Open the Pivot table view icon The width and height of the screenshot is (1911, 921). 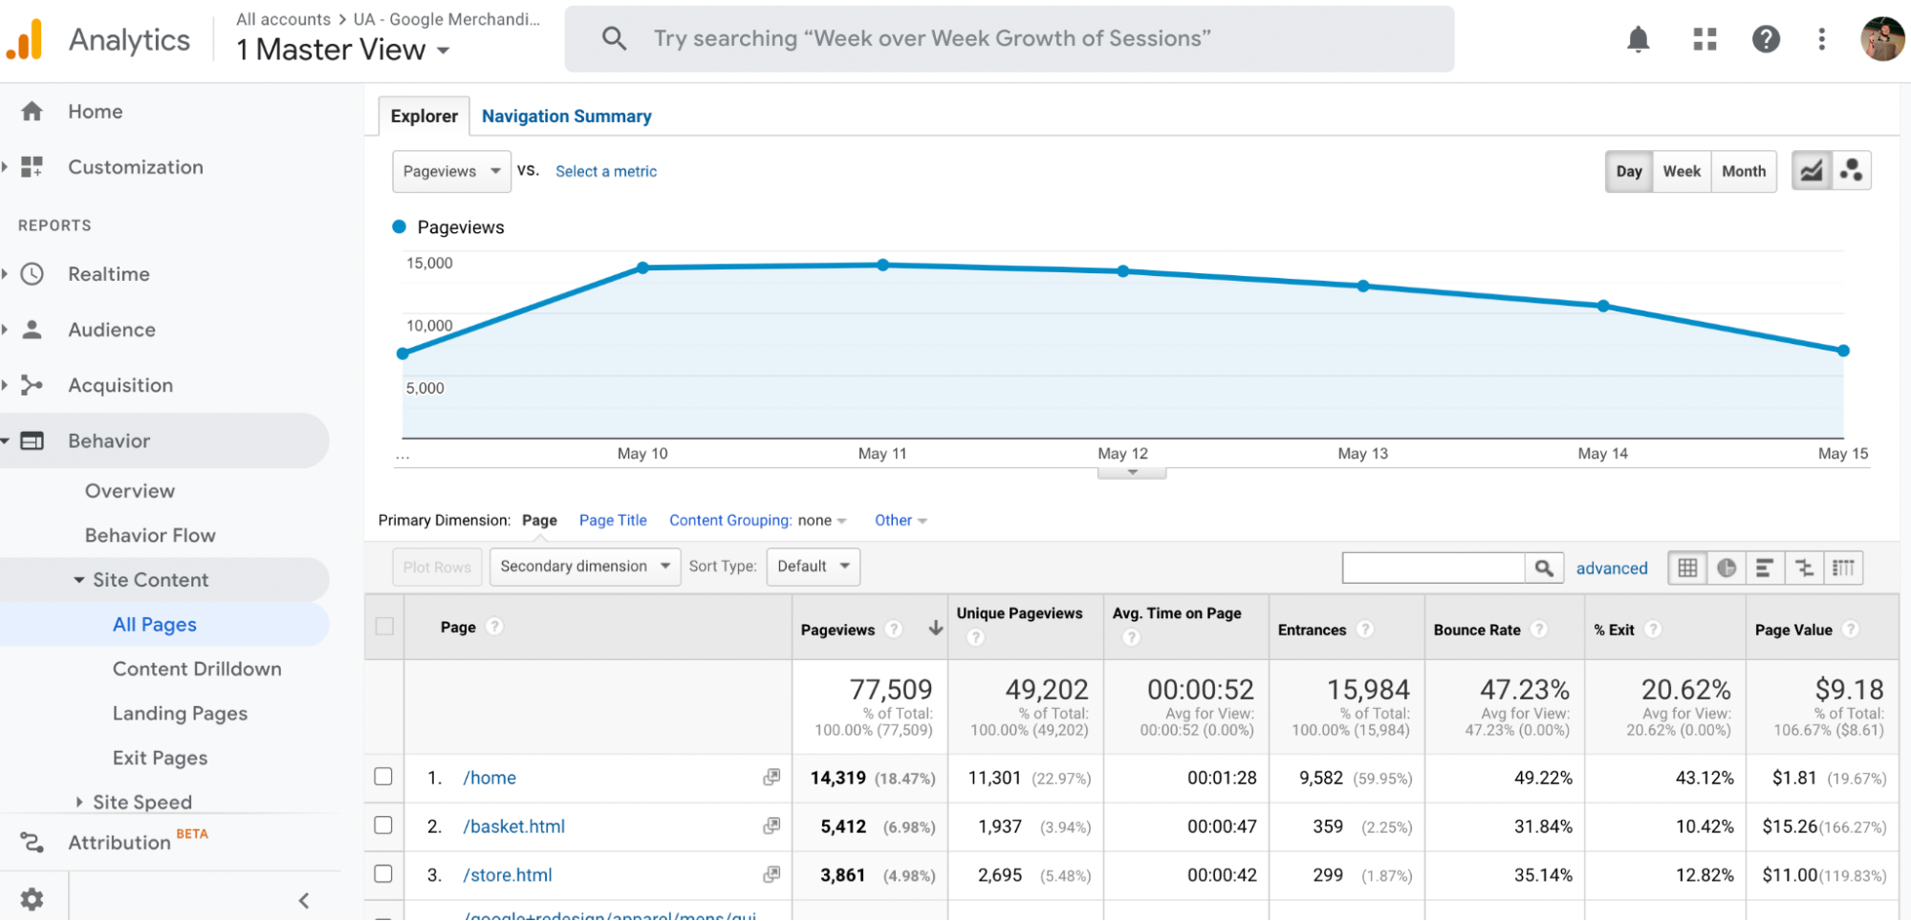coord(1843,567)
